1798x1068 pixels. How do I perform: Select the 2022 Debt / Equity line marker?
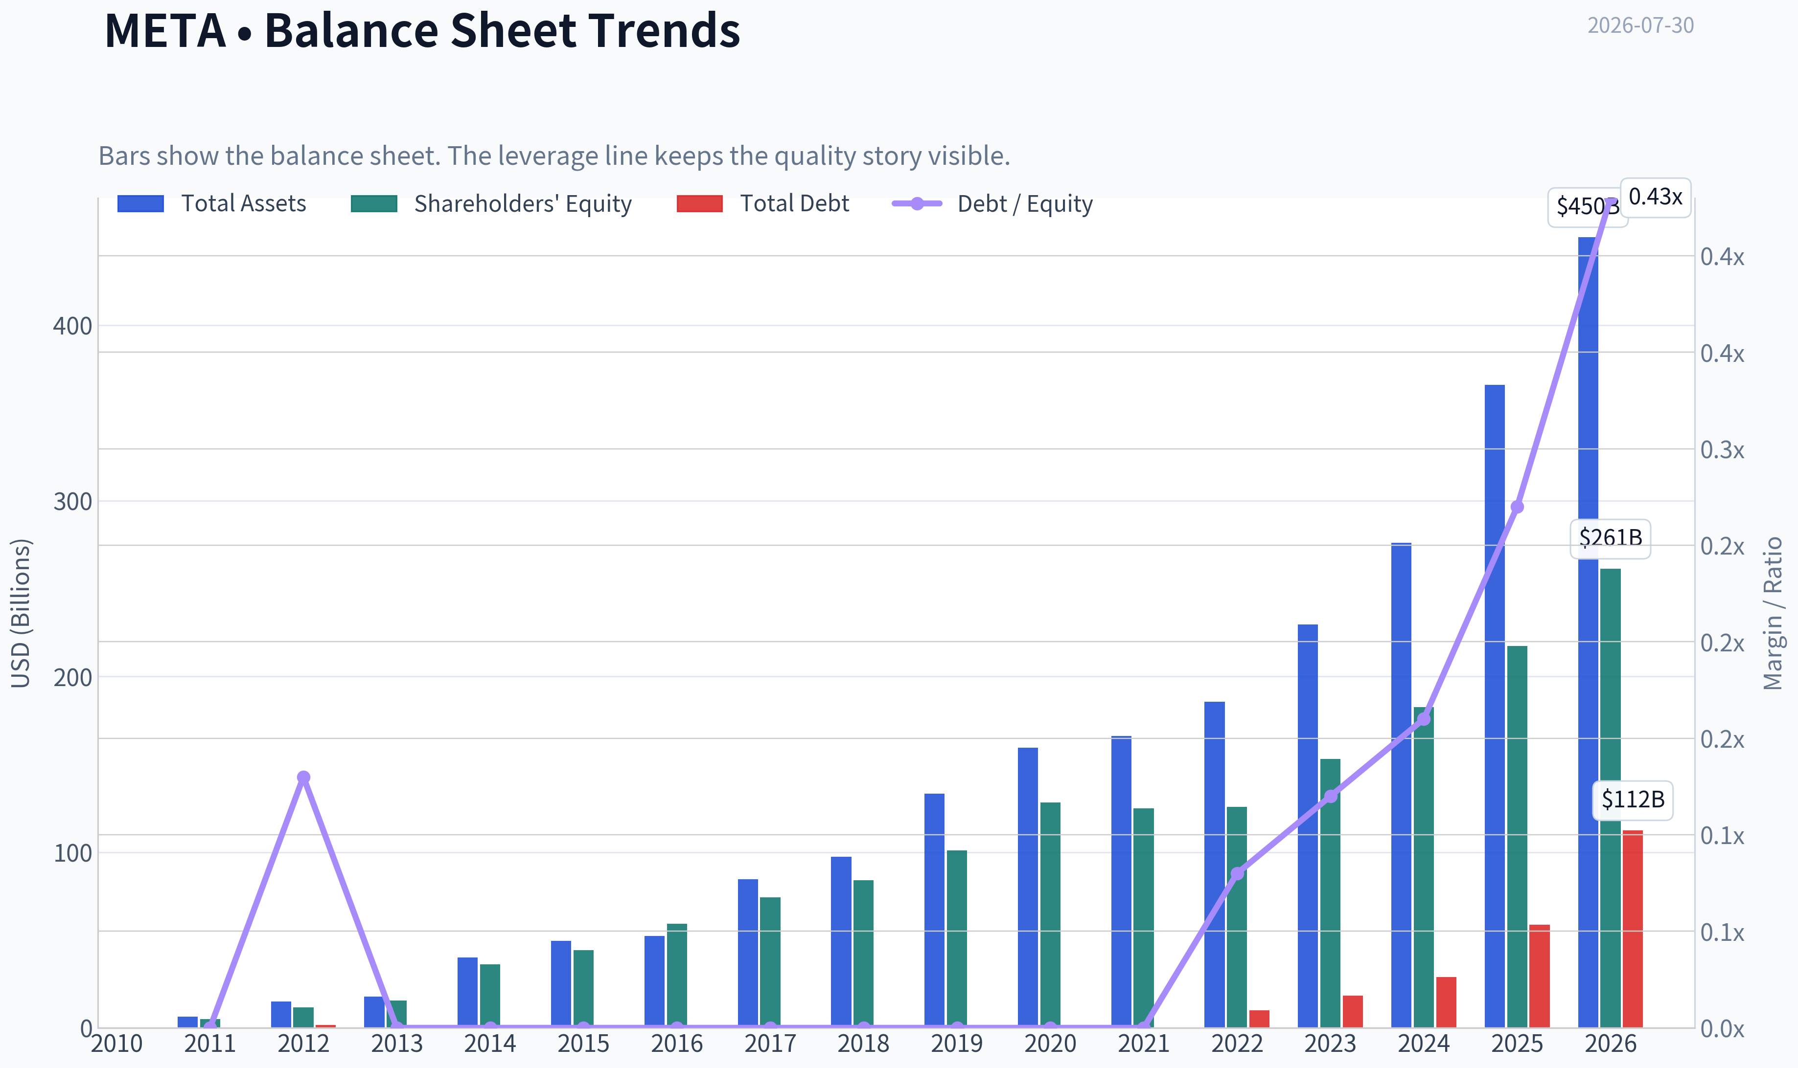tap(1237, 874)
